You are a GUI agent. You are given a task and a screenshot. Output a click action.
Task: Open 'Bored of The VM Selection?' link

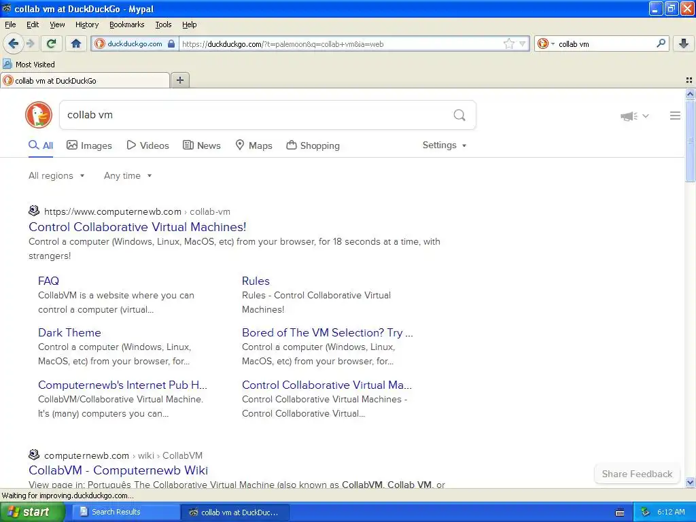(x=327, y=332)
